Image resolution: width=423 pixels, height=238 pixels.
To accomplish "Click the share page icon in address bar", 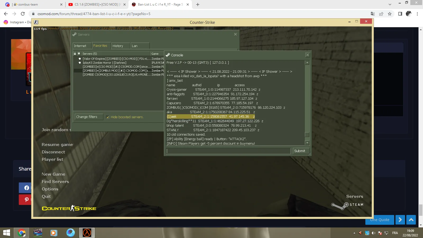I will (x=381, y=14).
